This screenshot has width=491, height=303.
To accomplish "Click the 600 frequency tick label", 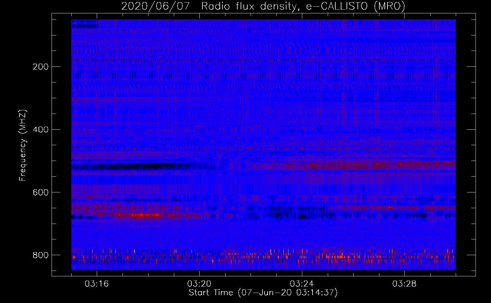I will 41,193.
